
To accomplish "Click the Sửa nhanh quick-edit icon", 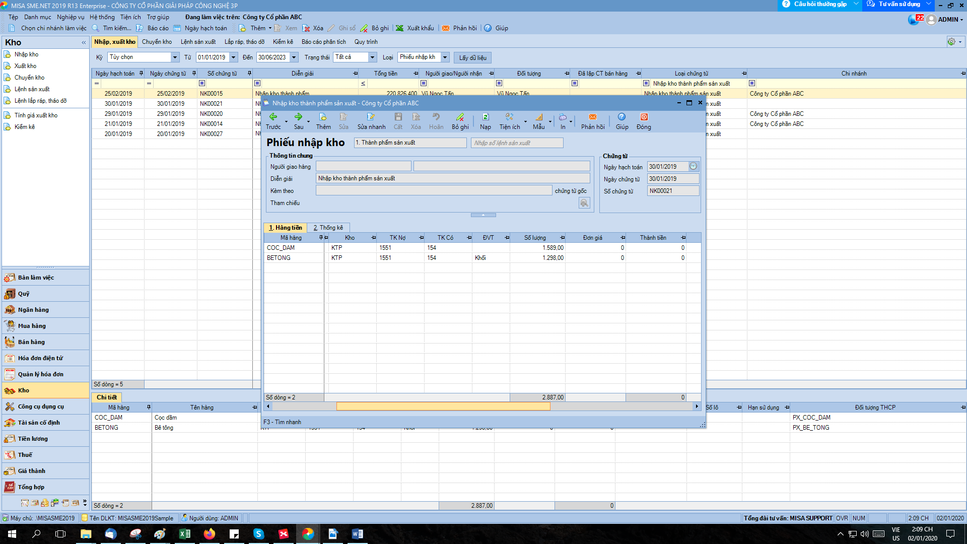I will point(371,117).
